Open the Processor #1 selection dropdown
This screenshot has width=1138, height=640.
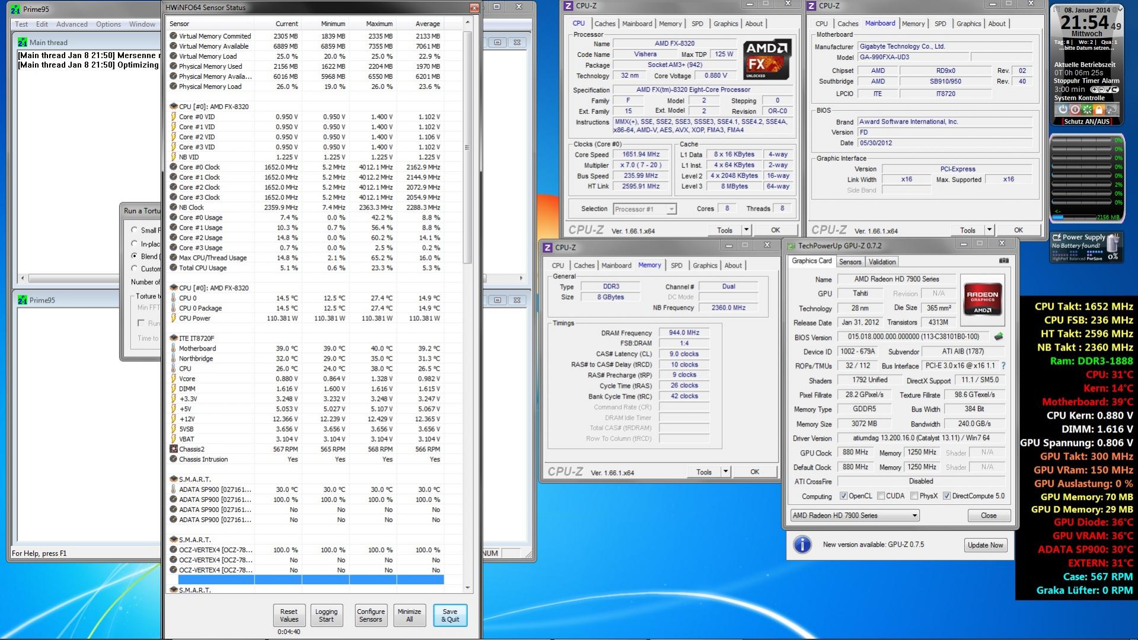pos(645,209)
